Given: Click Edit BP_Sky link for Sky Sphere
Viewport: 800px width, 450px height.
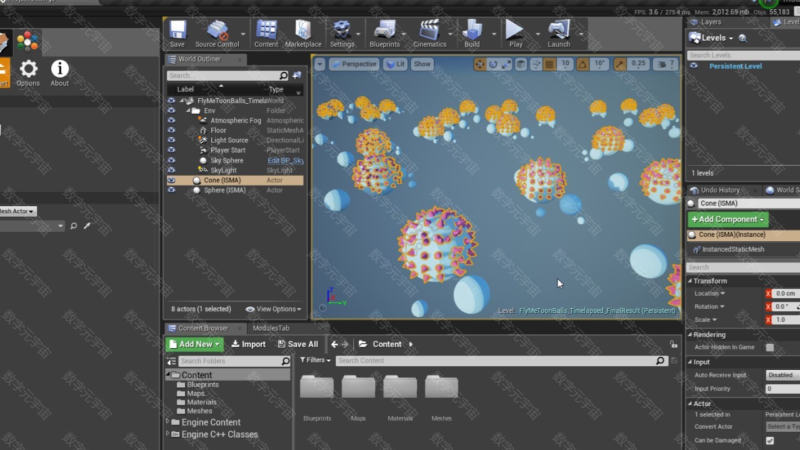Looking at the screenshot, I should pyautogui.click(x=286, y=161).
